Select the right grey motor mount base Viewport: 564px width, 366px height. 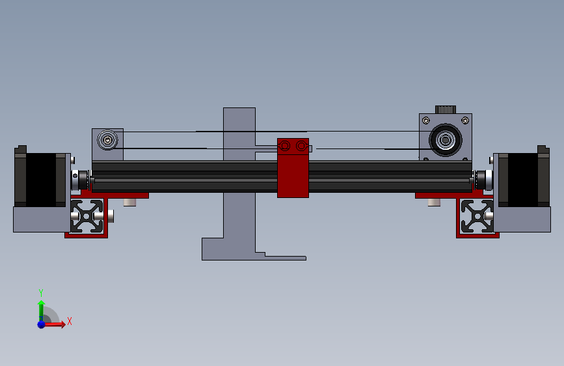coord(522,219)
